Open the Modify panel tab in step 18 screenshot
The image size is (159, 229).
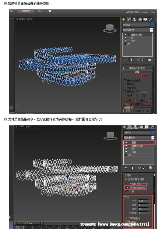[129, 20]
